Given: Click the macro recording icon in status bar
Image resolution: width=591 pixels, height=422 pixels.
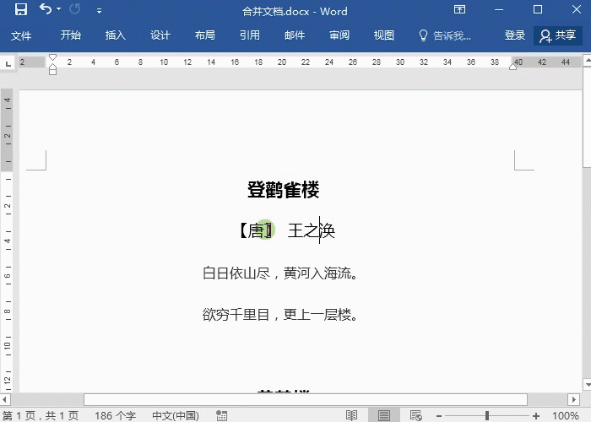Looking at the screenshot, I should (221, 415).
